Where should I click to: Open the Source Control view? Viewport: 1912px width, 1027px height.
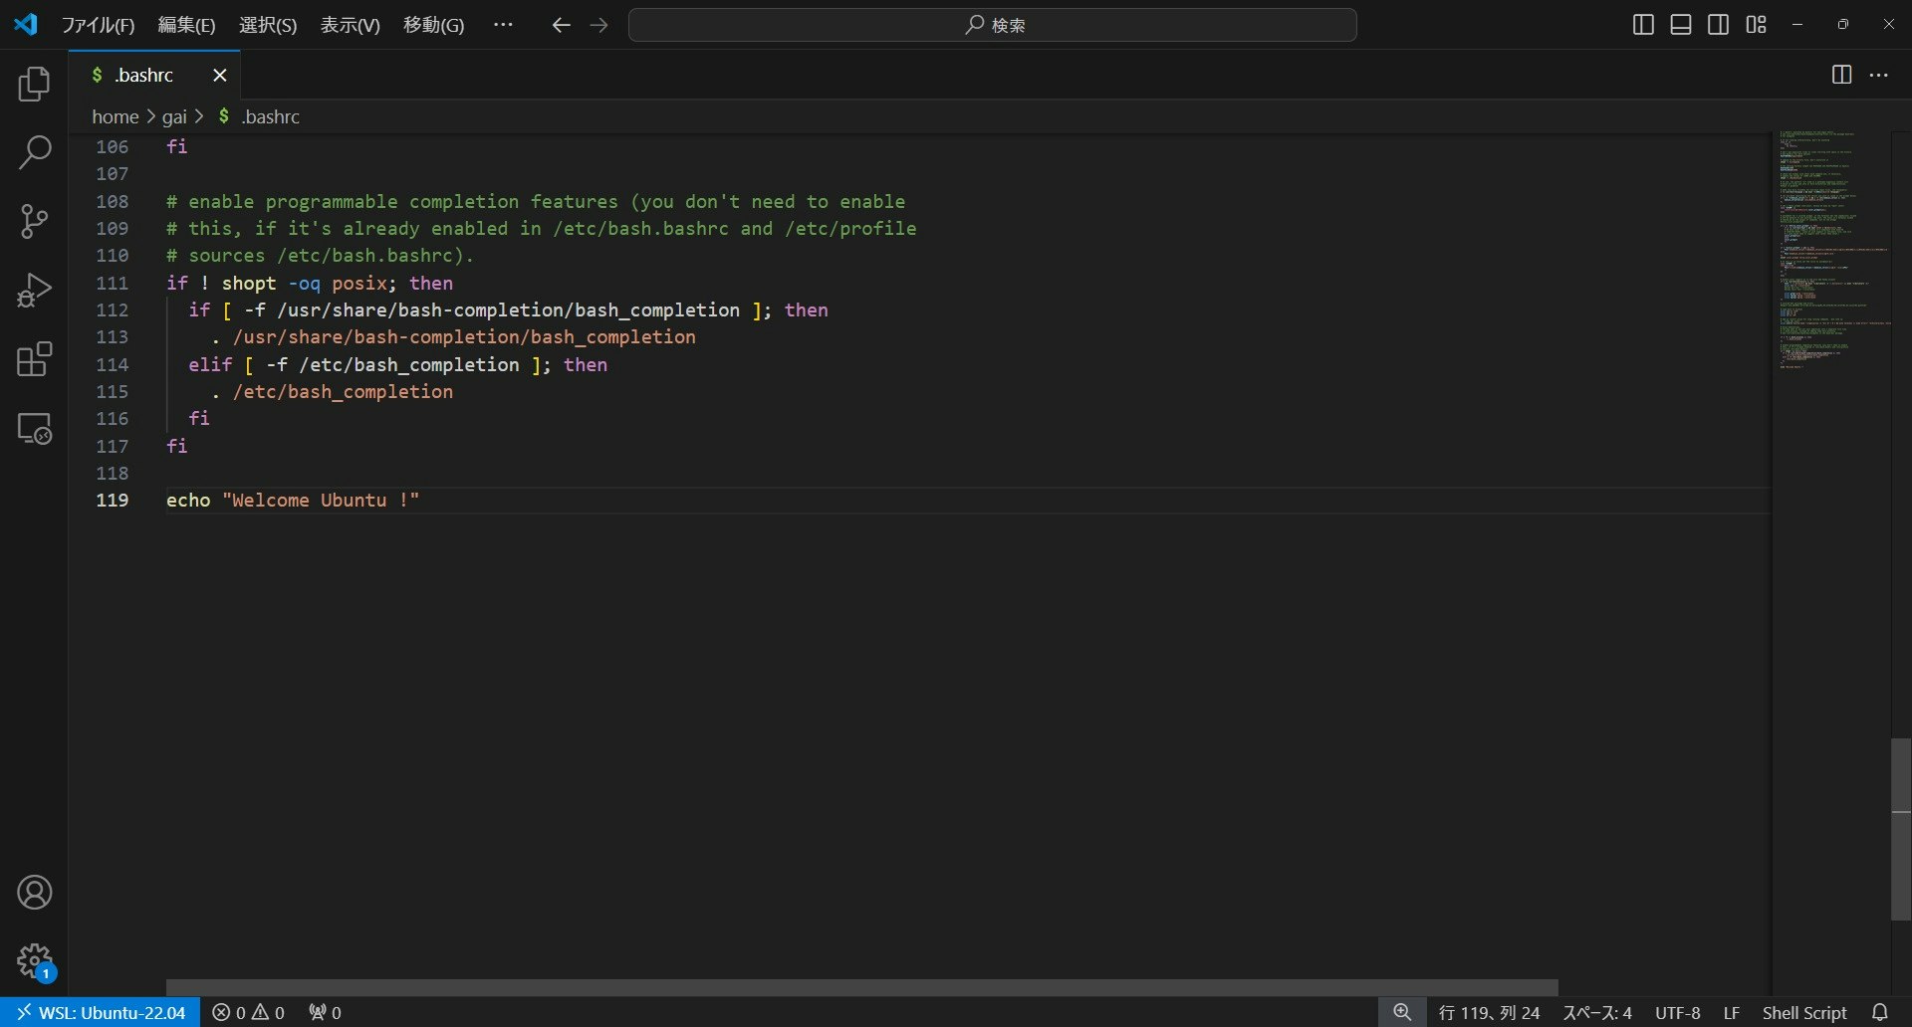tap(34, 221)
